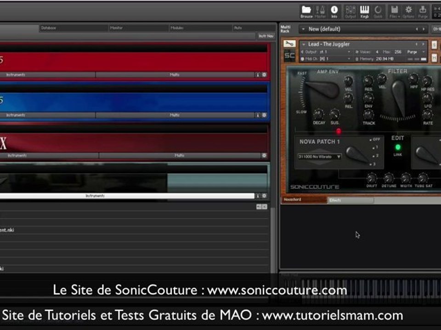Viewport: 441px width, 330px height.
Task: Go to previous multi with left arrow
Action: point(417,29)
